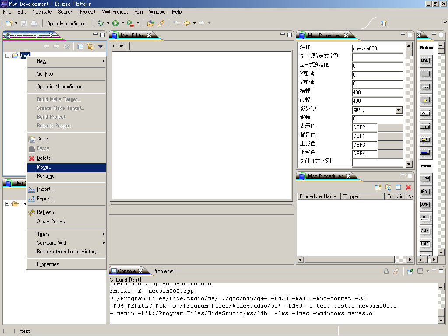Open the 影タイプ combo box dropdown
Image resolution: width=448 pixels, height=336 pixels.
(399, 110)
